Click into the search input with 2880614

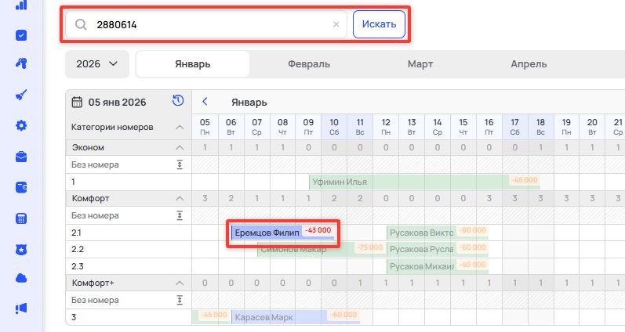(208, 24)
